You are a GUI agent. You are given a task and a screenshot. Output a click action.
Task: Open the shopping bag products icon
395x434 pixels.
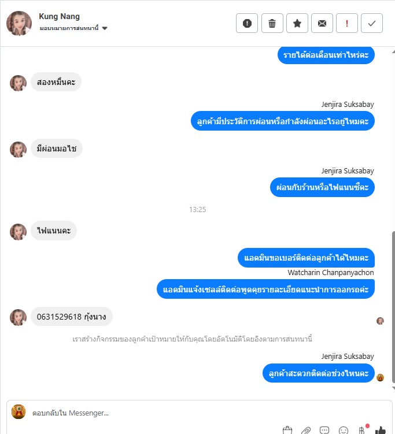pos(287,430)
